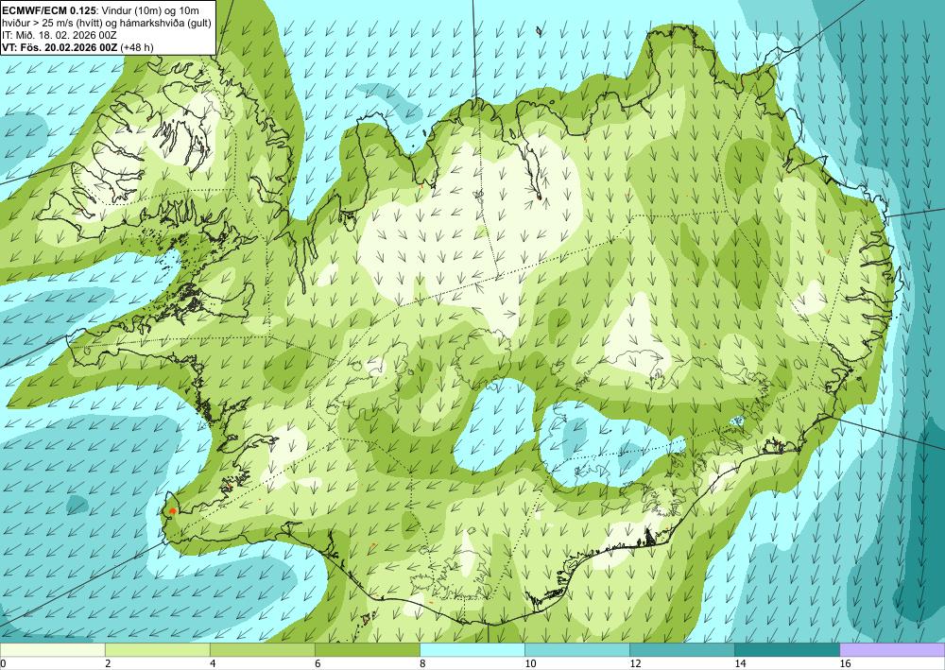Click the 'IT: Mið. 18. 02. 2026 00Z' line
The image size is (945, 670).
(x=60, y=35)
